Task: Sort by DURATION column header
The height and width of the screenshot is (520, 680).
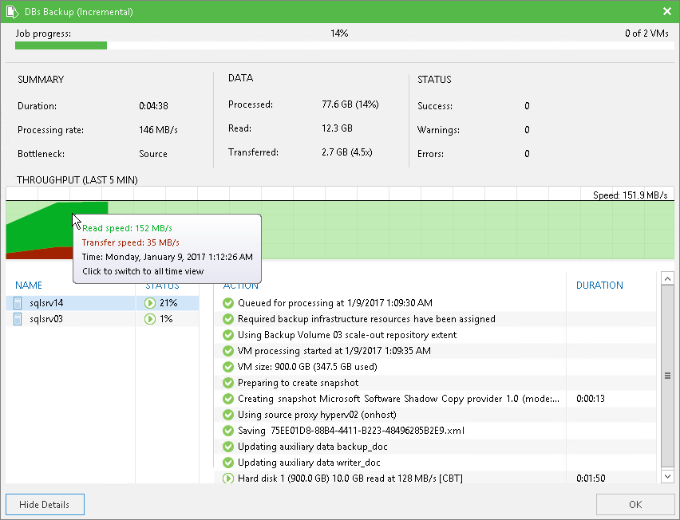Action: click(599, 286)
